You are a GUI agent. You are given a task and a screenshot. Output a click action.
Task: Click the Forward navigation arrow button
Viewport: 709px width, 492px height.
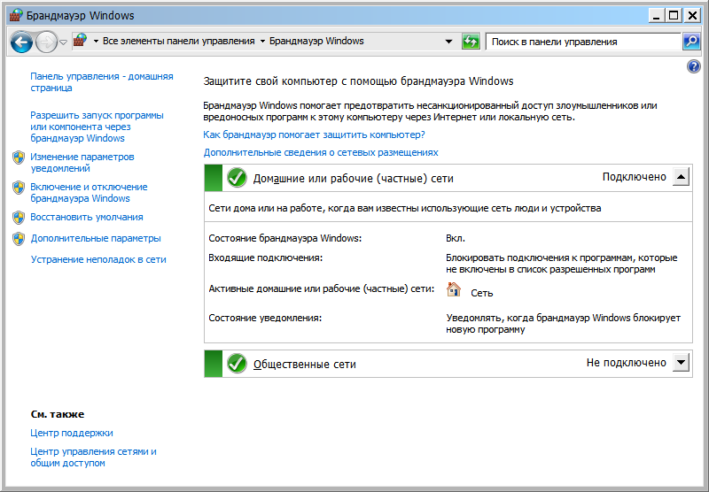point(47,42)
